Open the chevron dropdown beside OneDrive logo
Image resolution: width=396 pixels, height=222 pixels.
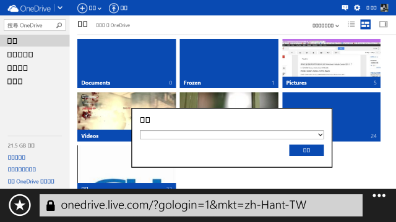60,8
